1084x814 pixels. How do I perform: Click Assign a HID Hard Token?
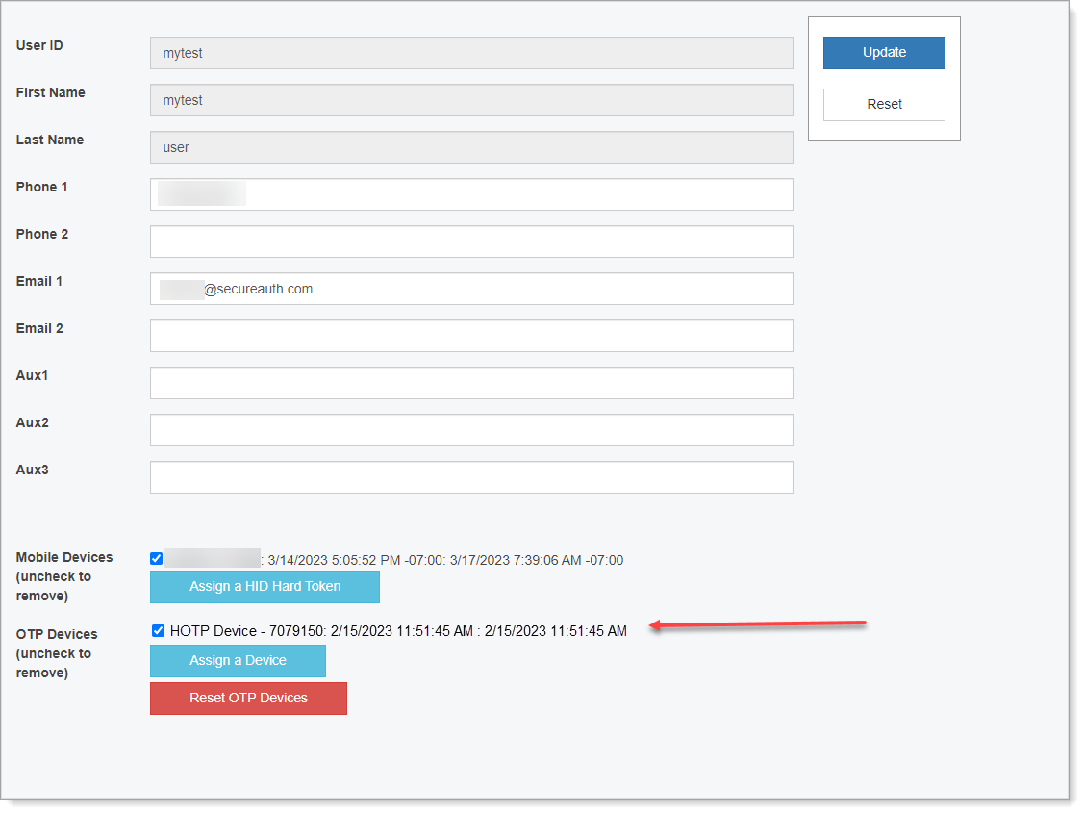click(x=265, y=587)
